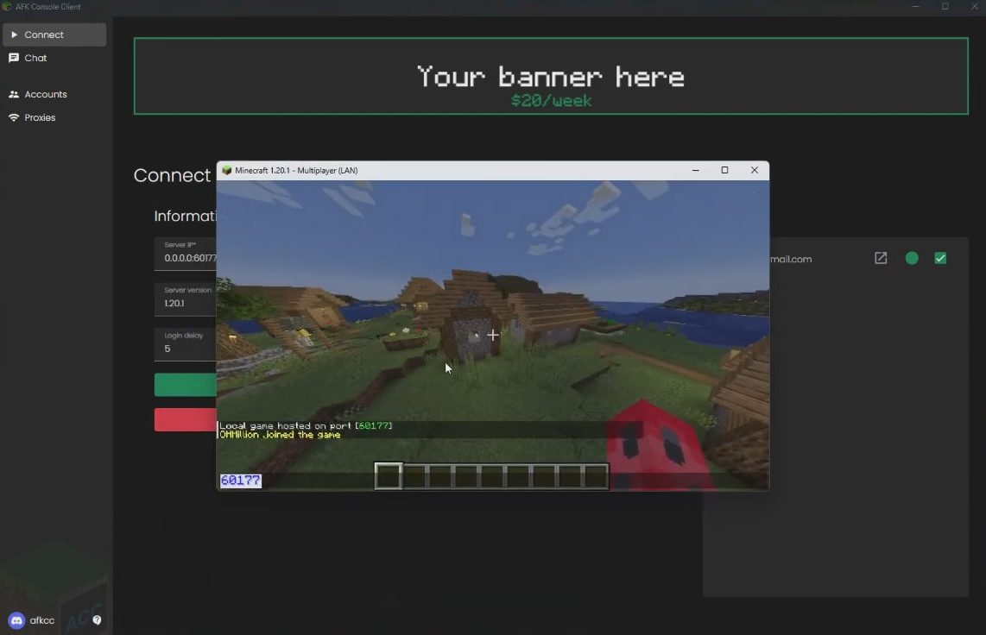
Task: Click the account email ending in mail.com
Action: point(791,259)
